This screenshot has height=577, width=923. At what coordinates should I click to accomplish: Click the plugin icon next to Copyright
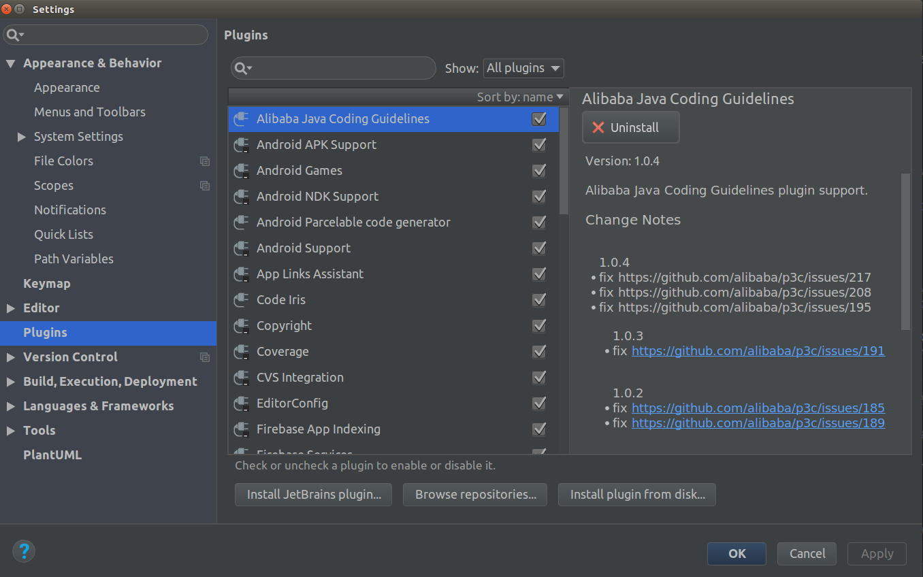click(x=241, y=326)
